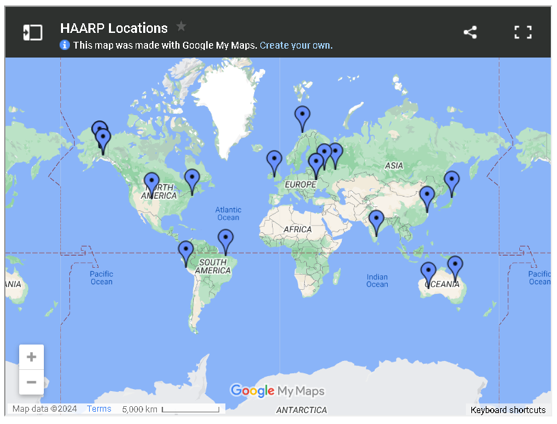Follow the 'Create your own' link
The height and width of the screenshot is (424, 557).
(x=296, y=45)
